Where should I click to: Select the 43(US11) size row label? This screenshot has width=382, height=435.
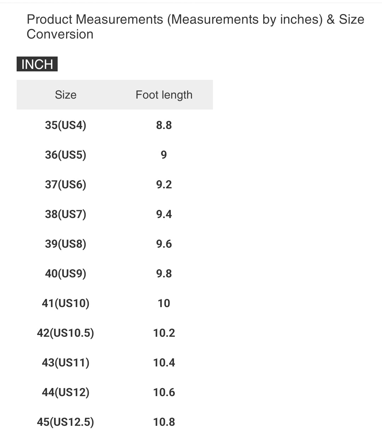click(x=65, y=363)
